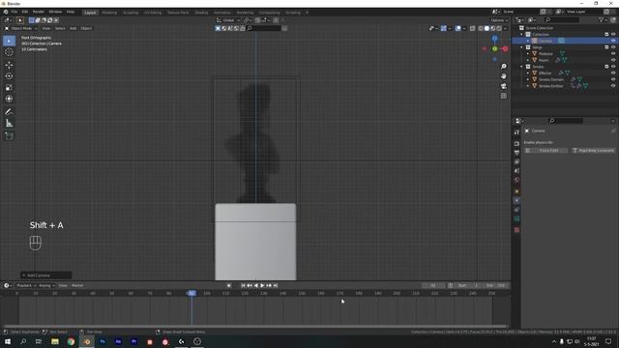Exclude Smoke collection via checkbox
Viewport: 619px width, 348px height.
click(606, 67)
